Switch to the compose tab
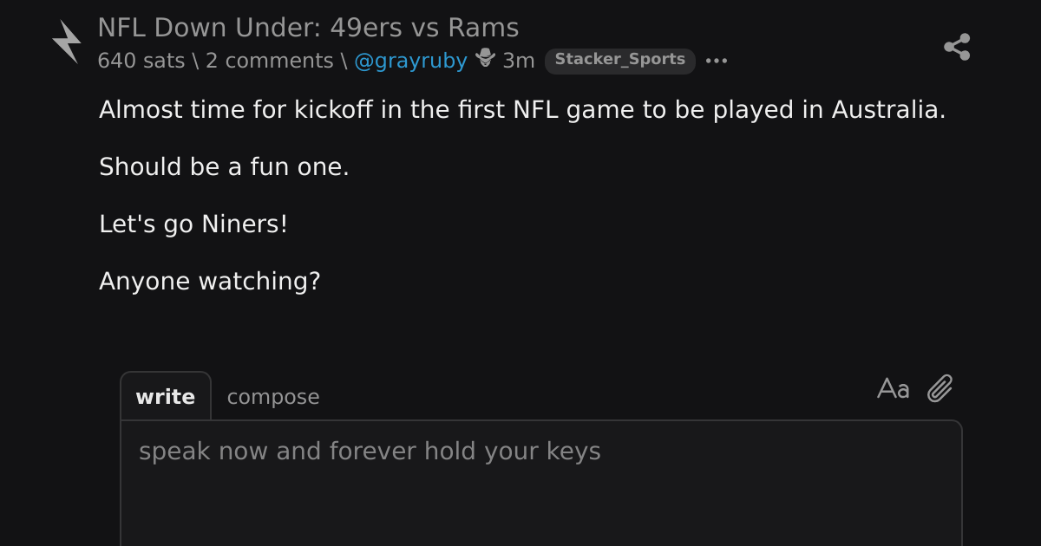 (x=273, y=397)
